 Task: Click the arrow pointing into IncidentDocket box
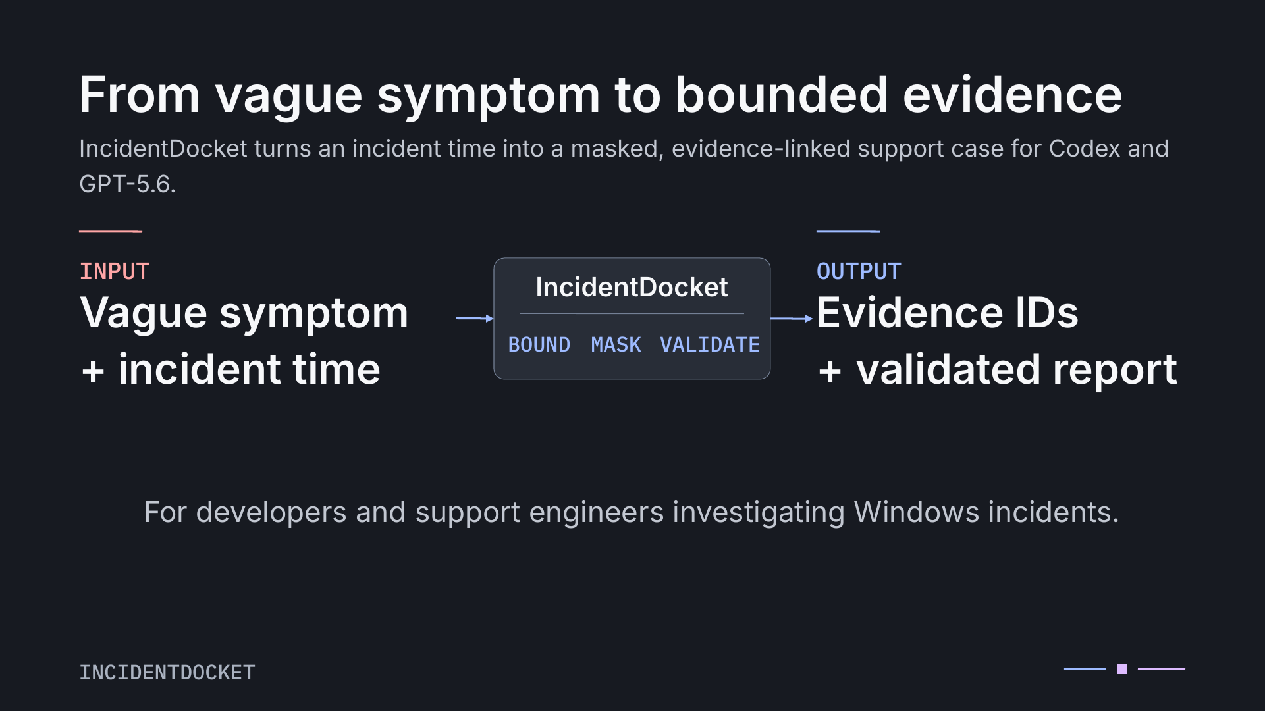click(x=475, y=319)
